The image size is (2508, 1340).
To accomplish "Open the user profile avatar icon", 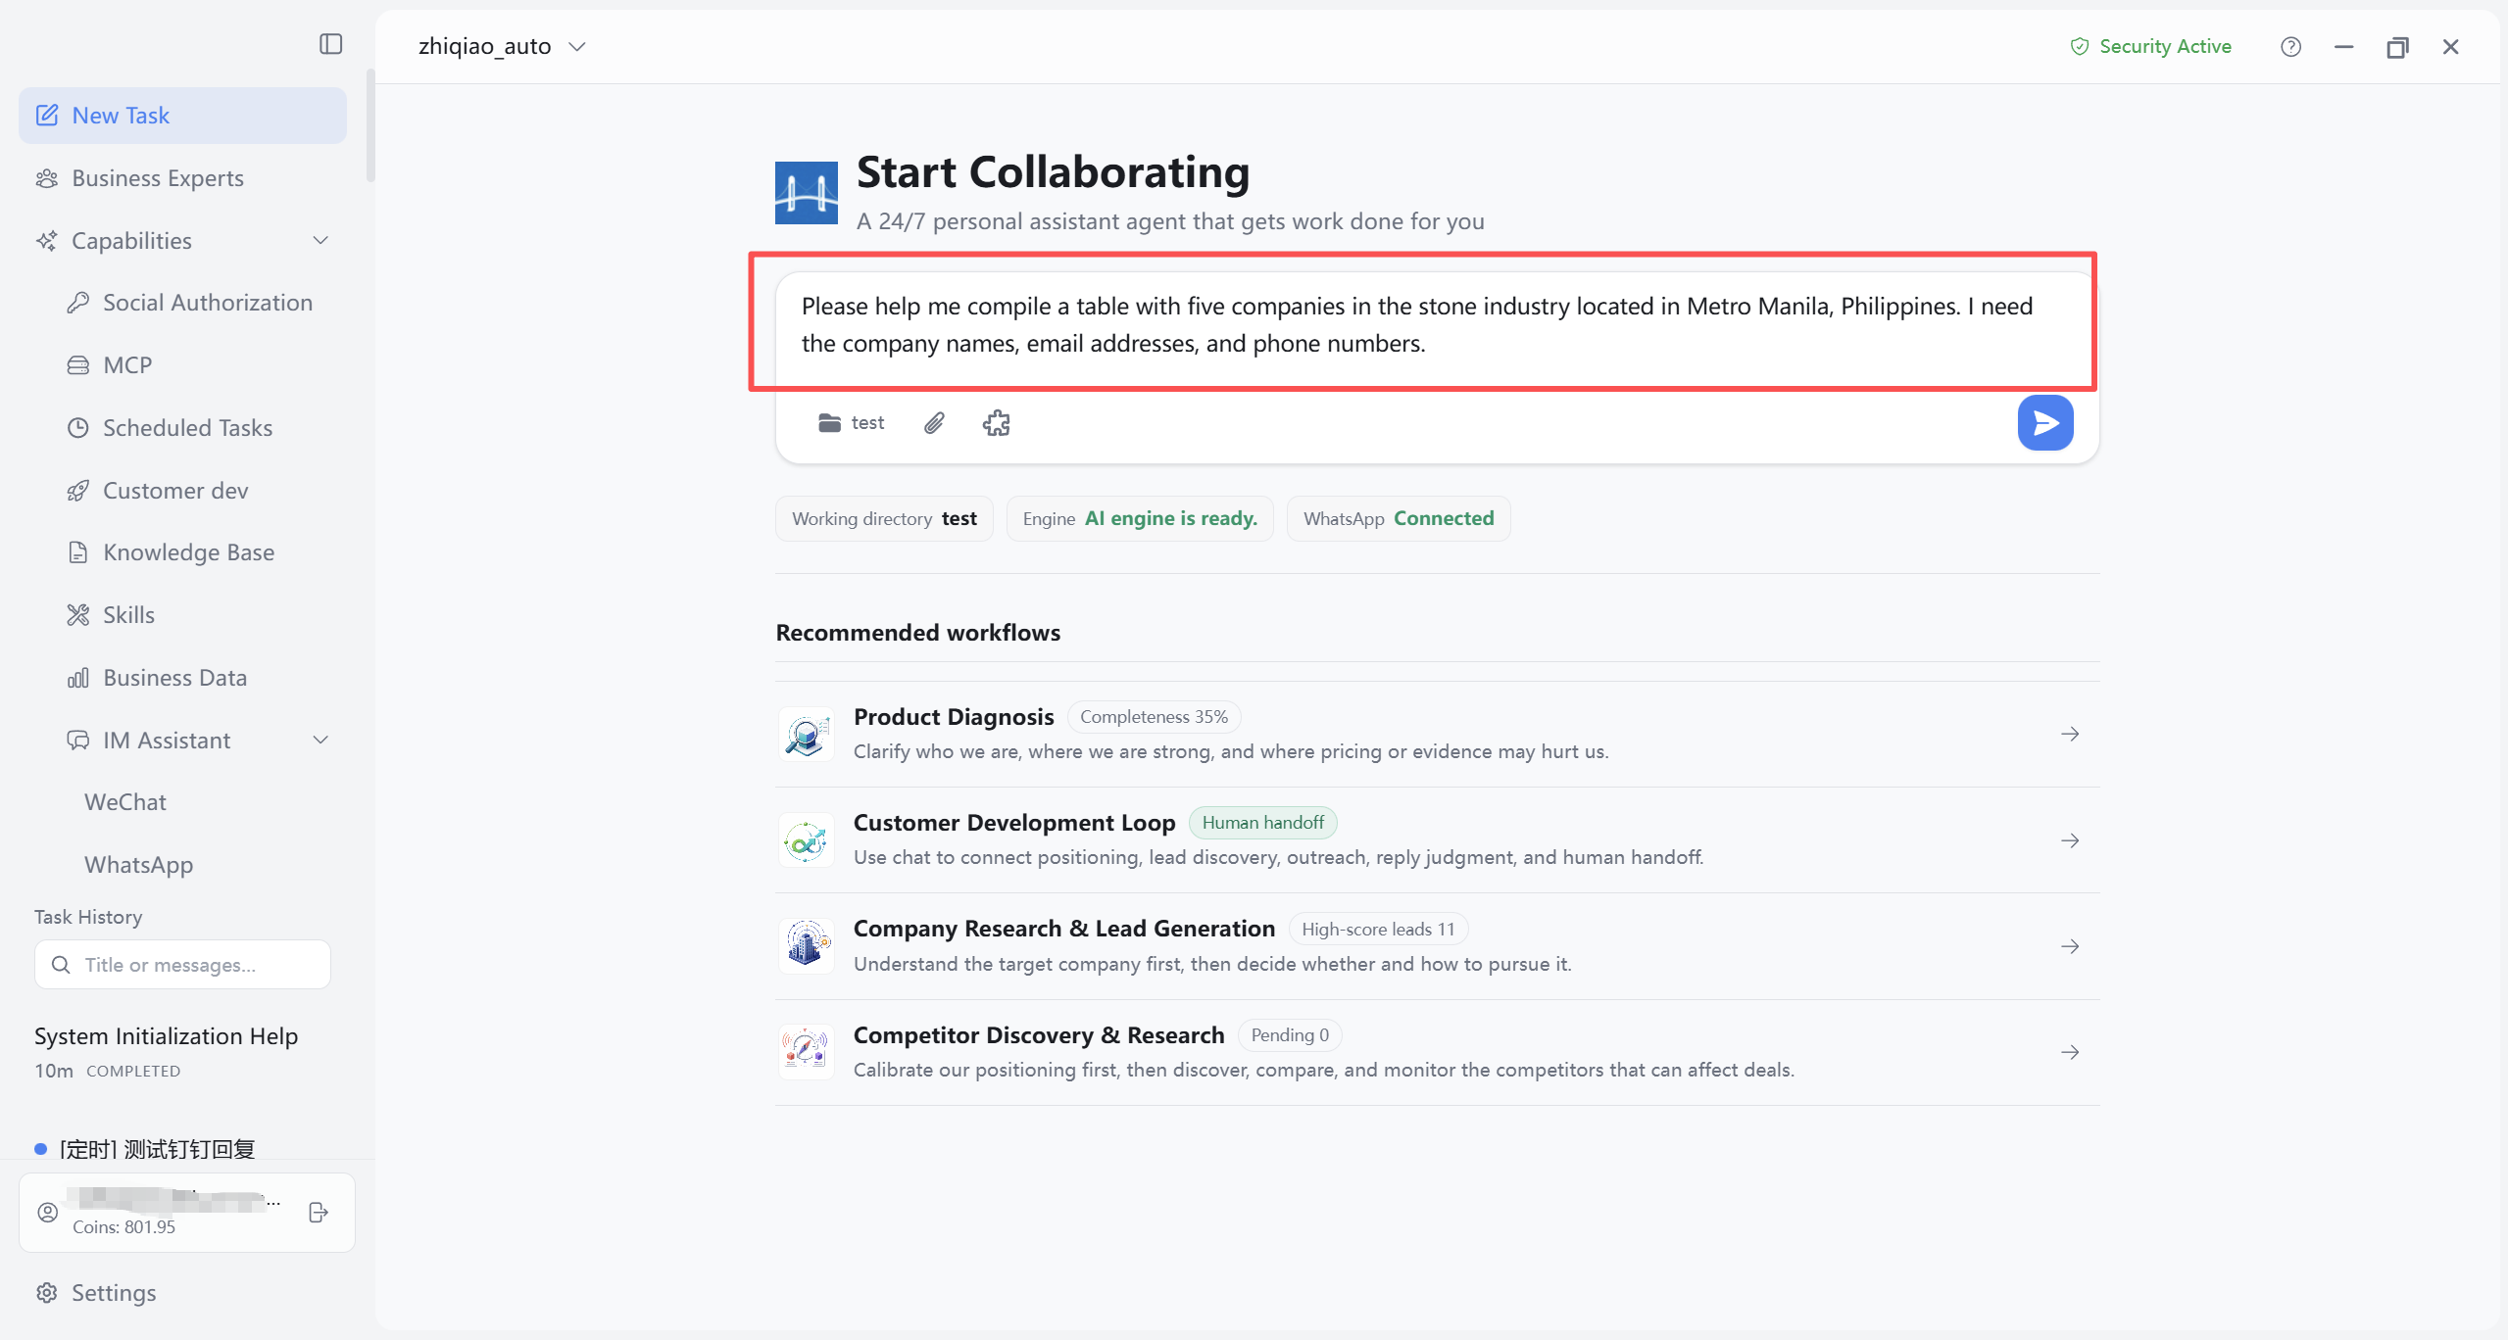I will pos(47,1212).
